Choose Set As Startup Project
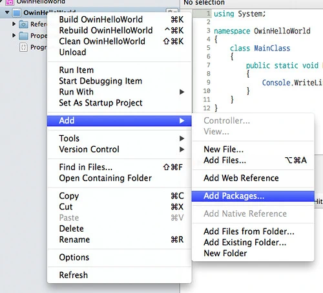Viewport: 323px width, 293px height. click(x=120, y=103)
